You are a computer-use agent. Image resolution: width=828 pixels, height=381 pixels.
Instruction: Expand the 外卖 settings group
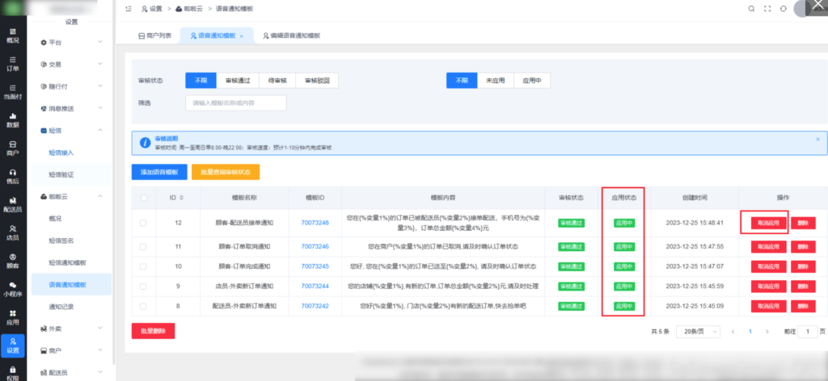click(x=71, y=329)
